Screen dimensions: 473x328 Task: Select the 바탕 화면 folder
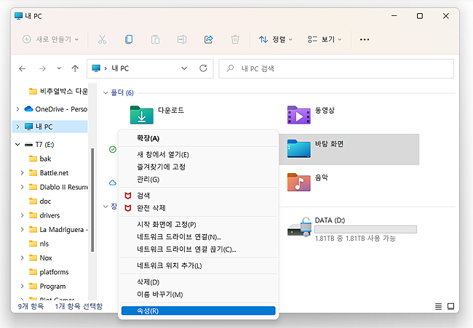coord(349,149)
